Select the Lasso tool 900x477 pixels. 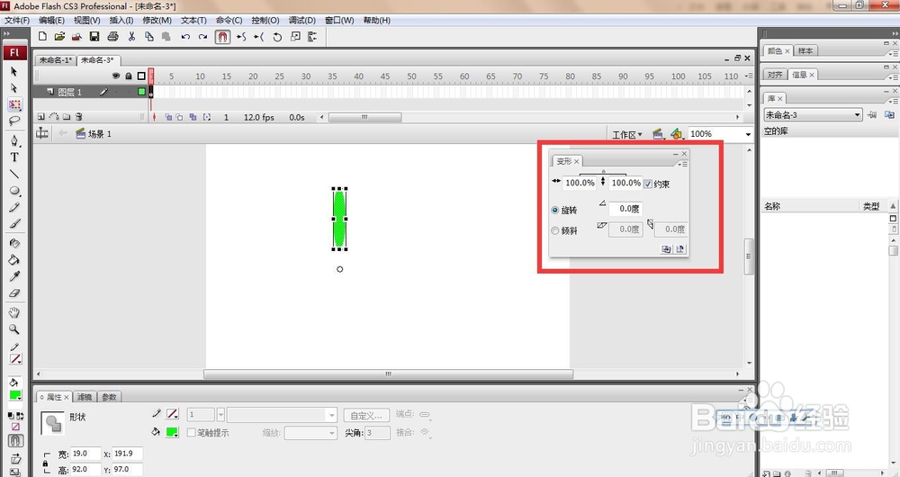14,121
